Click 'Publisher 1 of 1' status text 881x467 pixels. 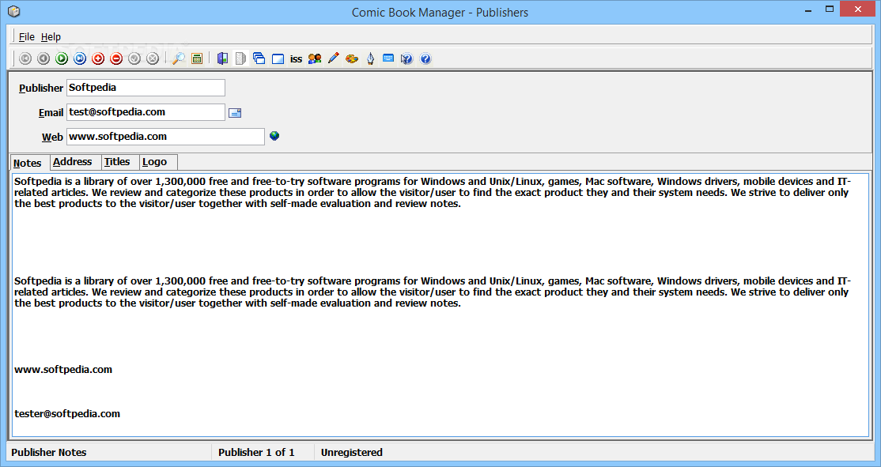click(256, 453)
